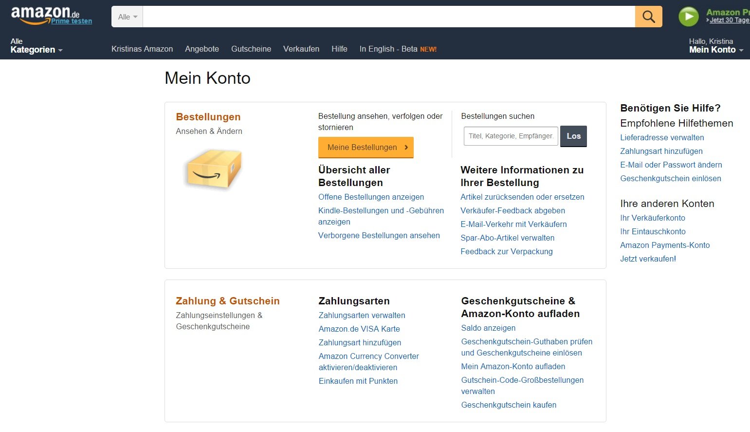Click Saldo anzeigen
Screen dimensions: 750x432
pos(488,328)
